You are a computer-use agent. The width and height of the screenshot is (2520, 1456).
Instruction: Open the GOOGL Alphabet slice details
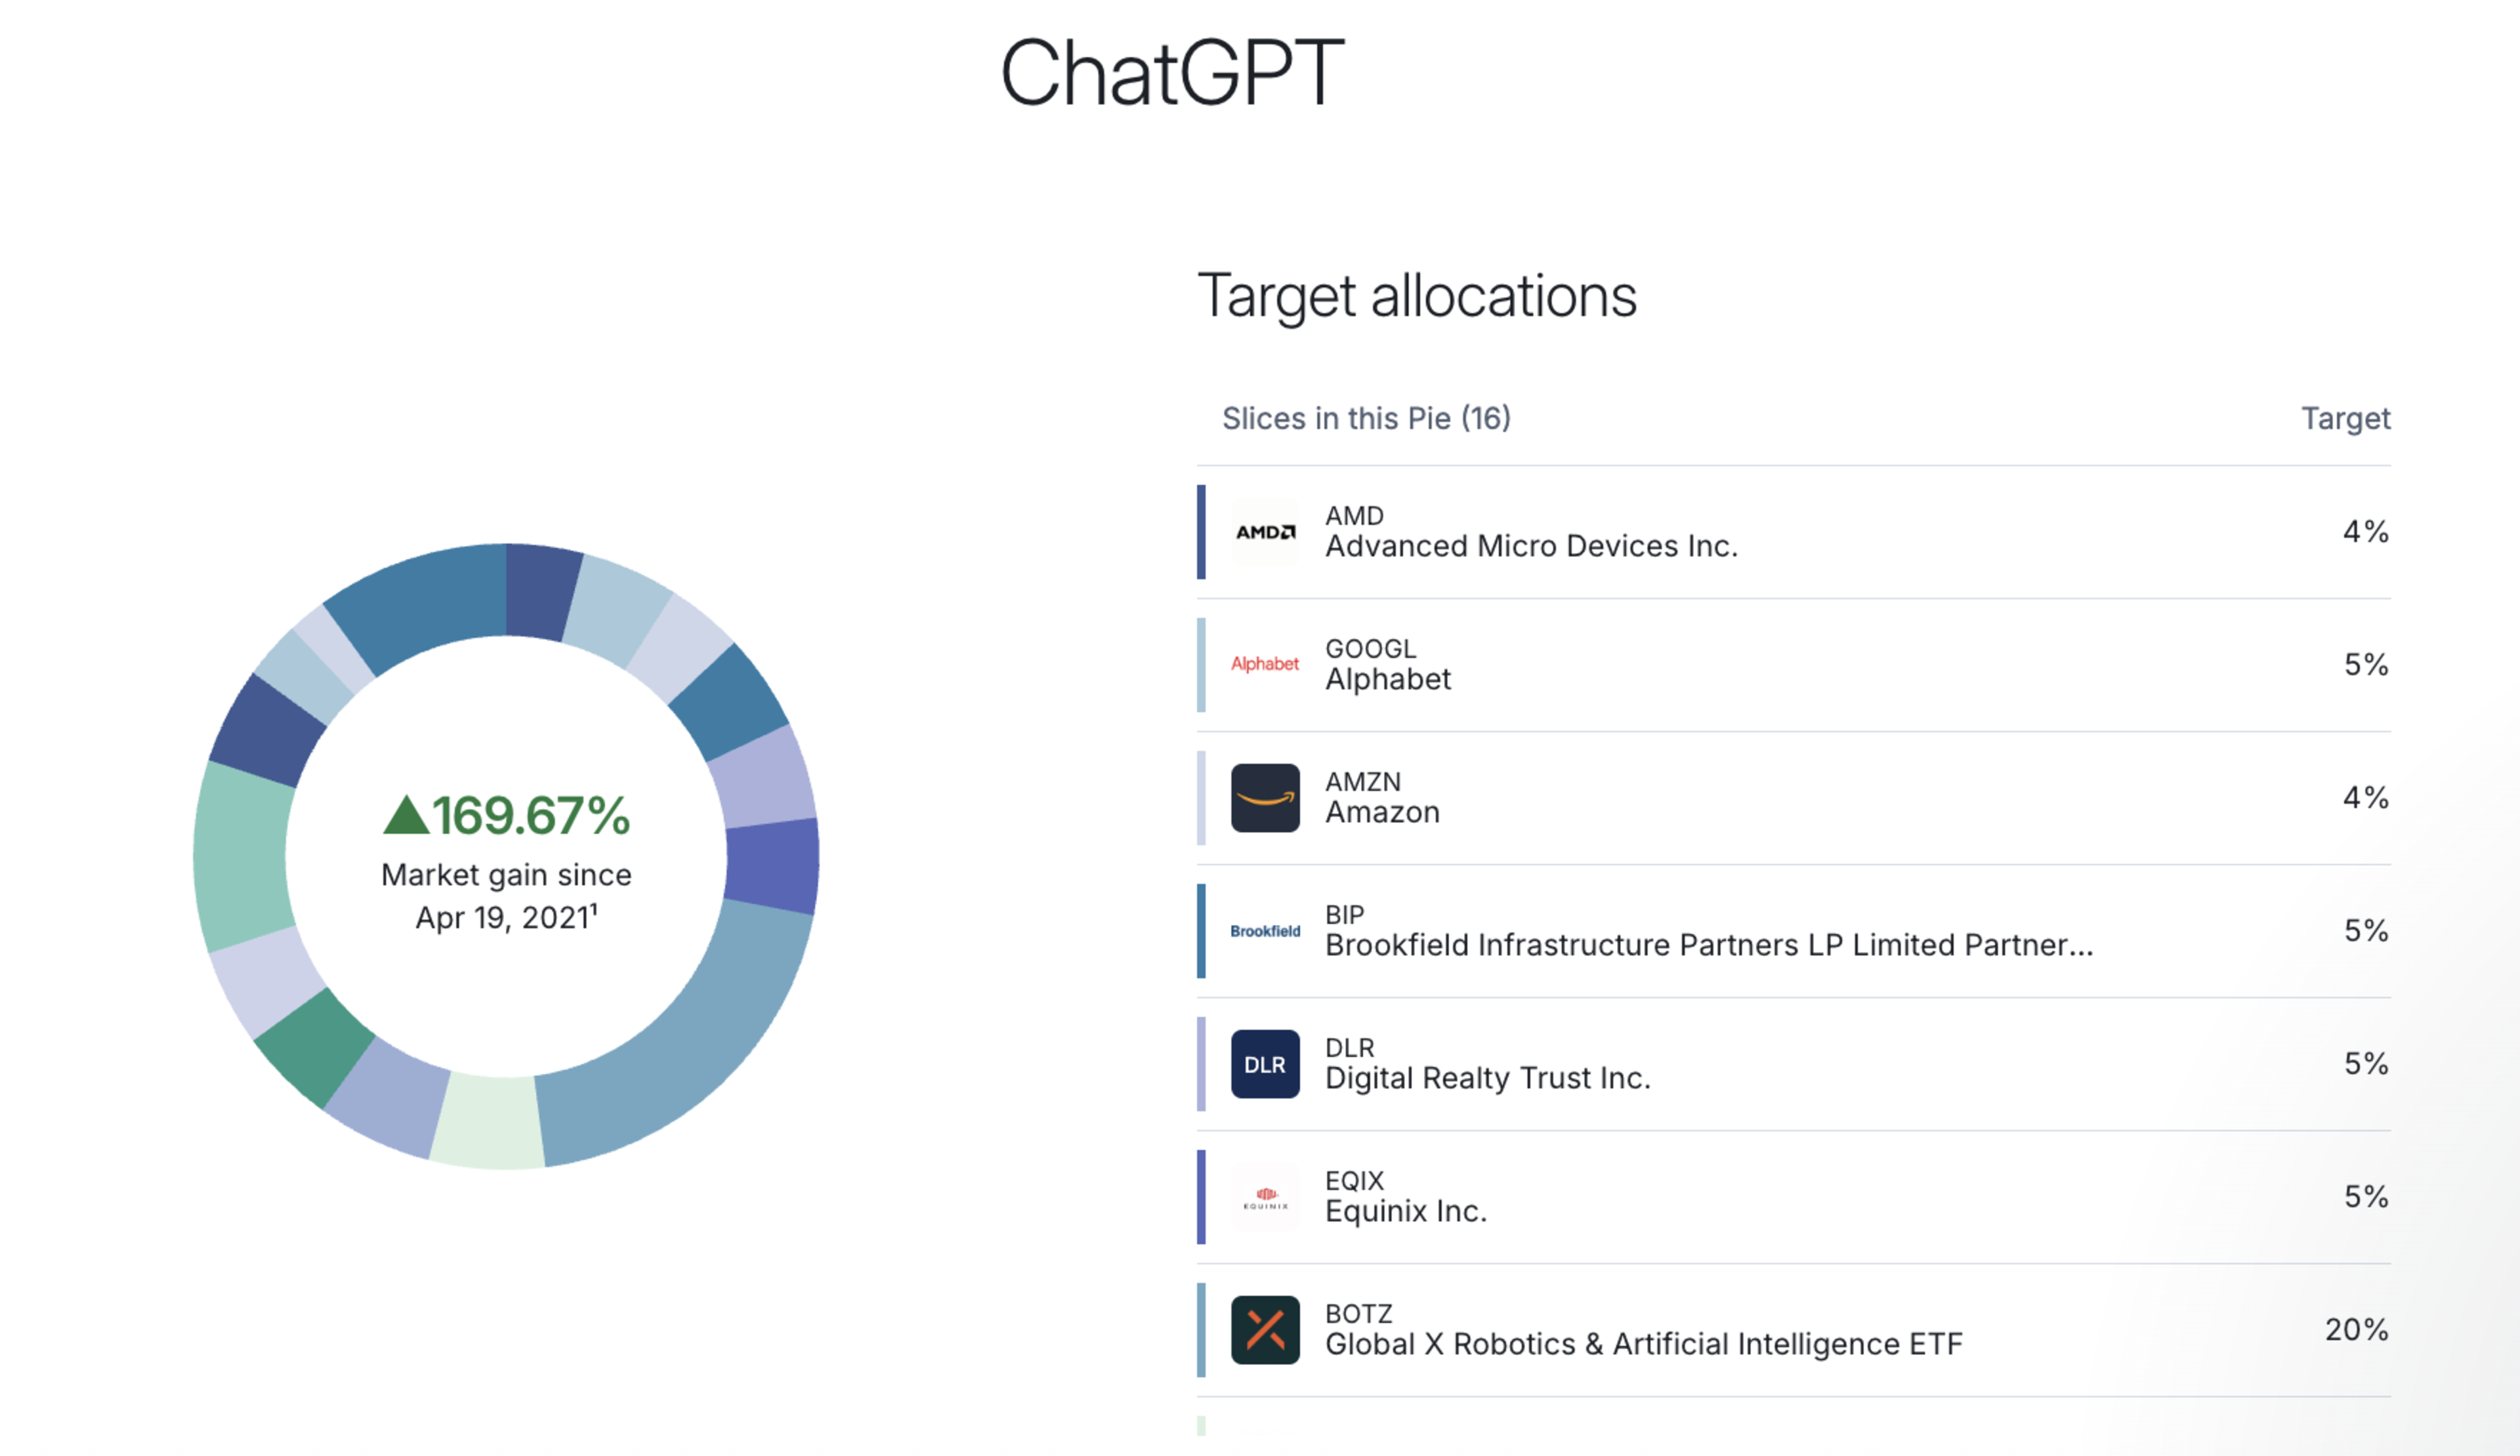point(1700,664)
